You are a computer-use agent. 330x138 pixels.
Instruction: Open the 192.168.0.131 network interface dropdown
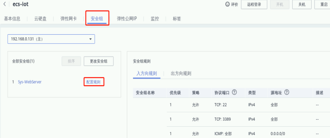(x=51, y=39)
